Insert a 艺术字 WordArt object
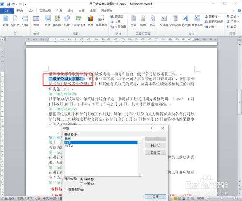 (186, 22)
